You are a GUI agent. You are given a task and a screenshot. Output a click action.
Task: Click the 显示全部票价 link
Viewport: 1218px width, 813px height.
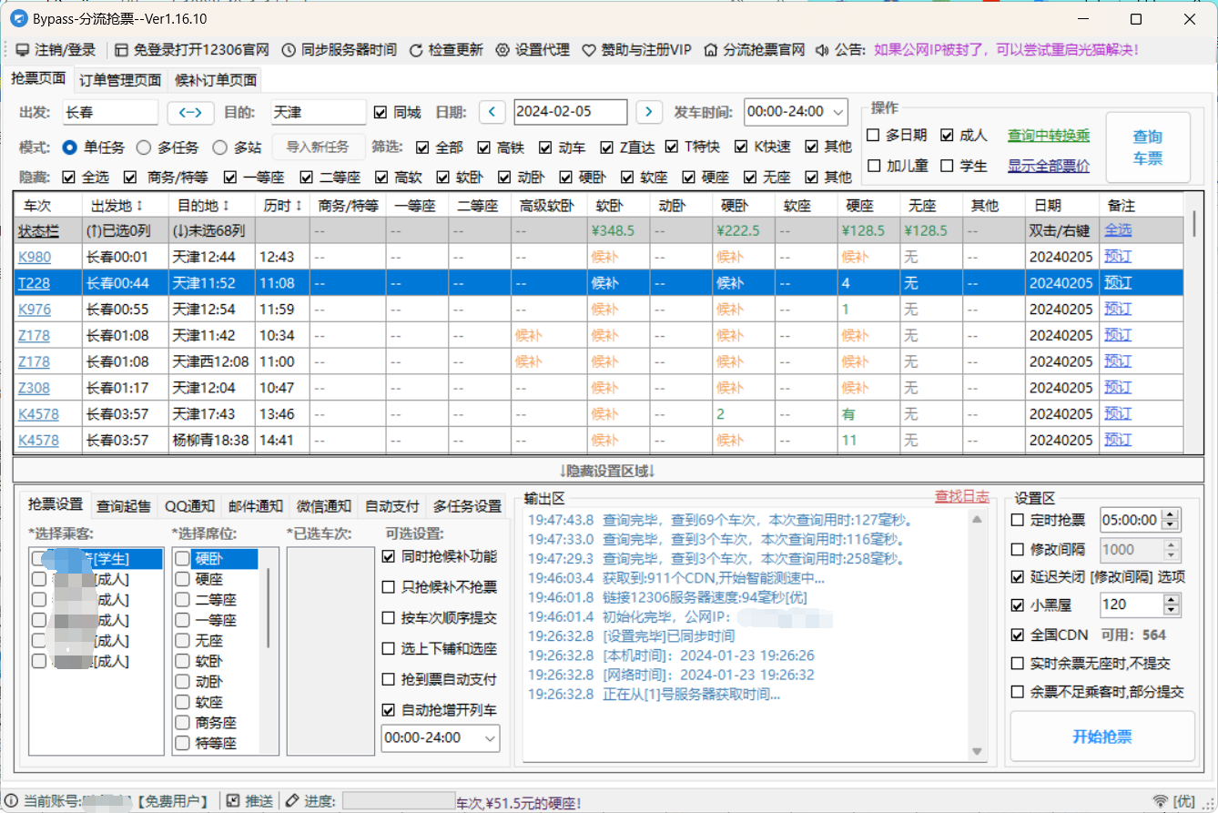1049,166
